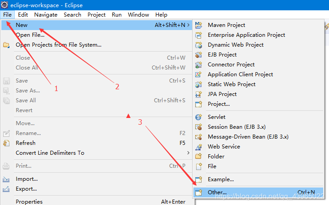Screen dimensions: 329x205
Task: Click the Other... wizard icon
Action: (198, 192)
